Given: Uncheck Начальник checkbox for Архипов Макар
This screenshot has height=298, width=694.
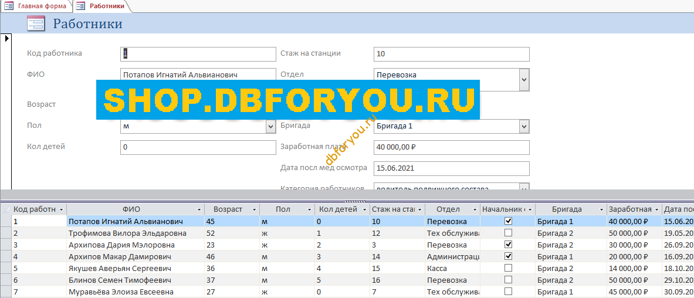Looking at the screenshot, I should click(x=509, y=256).
